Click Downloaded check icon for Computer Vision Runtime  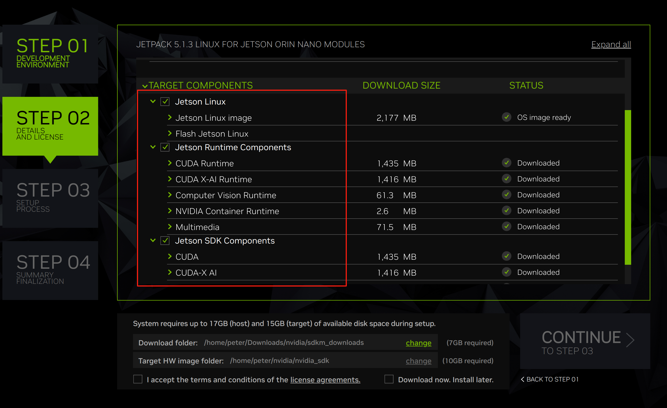(x=506, y=194)
